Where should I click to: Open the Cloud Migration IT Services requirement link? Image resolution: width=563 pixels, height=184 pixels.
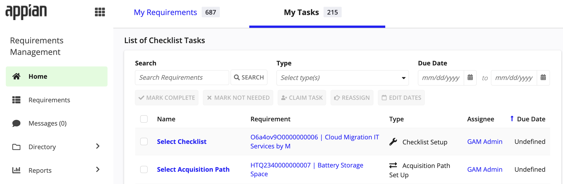coord(315,142)
